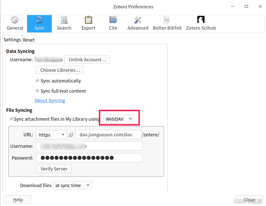This screenshot has width=266, height=206.
Task: Close the Zotero Preferences window
Action: [260, 6]
